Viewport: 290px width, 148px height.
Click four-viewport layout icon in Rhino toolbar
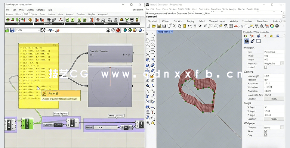click(231, 26)
